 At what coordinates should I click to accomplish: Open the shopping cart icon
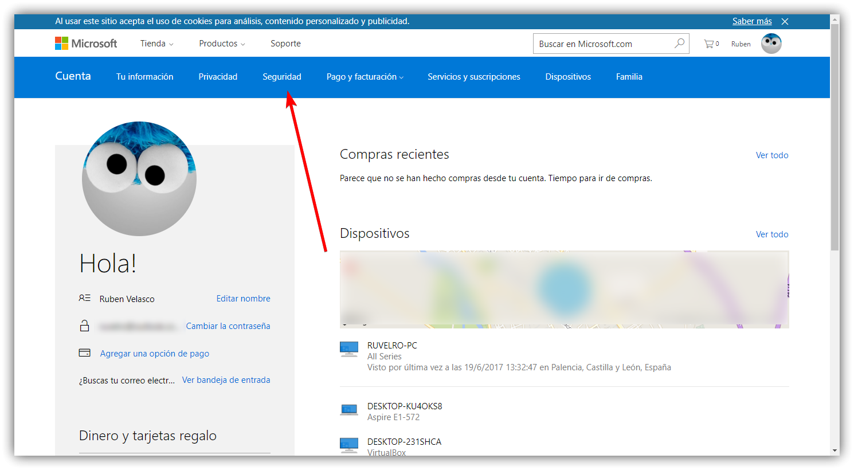(x=710, y=44)
